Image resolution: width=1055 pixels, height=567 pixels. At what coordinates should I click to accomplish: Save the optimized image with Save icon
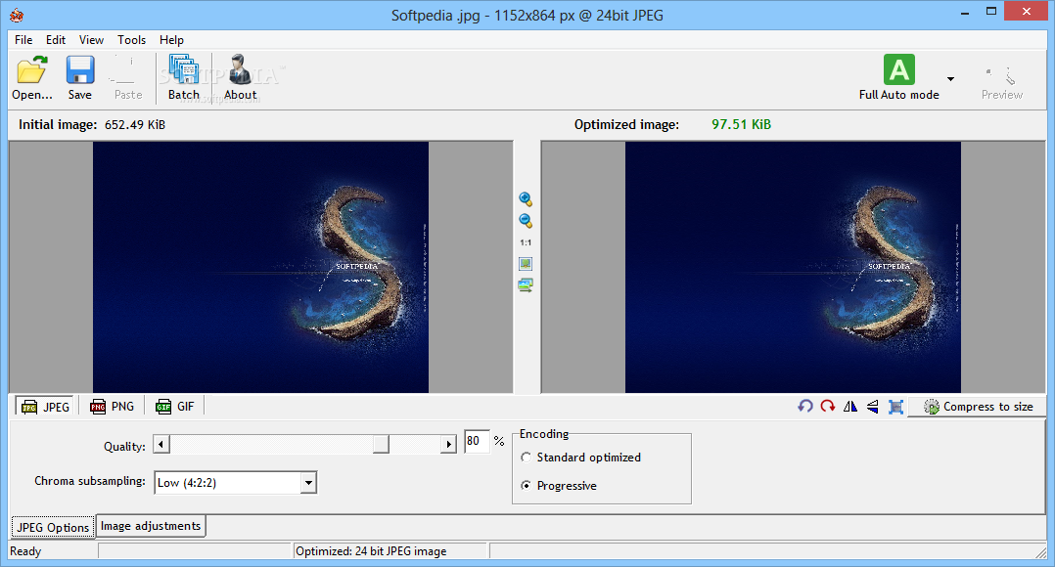pyautogui.click(x=79, y=77)
